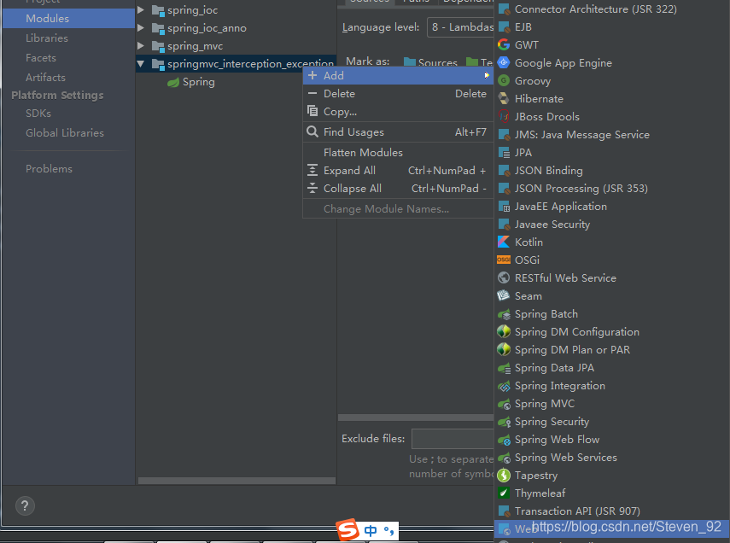This screenshot has height=543, width=730.
Task: Select Flatten Modules menu entry
Action: pyautogui.click(x=398, y=152)
